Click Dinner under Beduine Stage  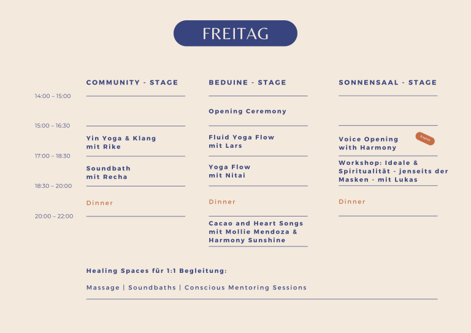pos(222,202)
